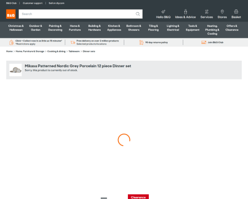Click the B&Q logo
Image resolution: width=248 pixels, height=199 pixels.
11,14
